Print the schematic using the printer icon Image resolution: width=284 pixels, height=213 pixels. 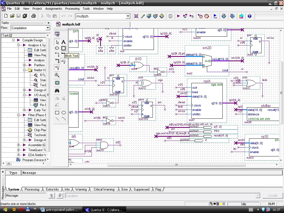point(34,16)
